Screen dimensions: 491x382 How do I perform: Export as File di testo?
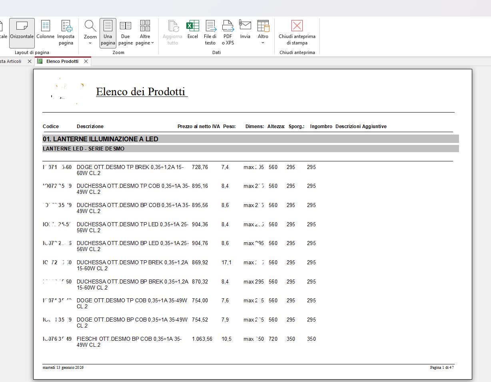pyautogui.click(x=210, y=33)
